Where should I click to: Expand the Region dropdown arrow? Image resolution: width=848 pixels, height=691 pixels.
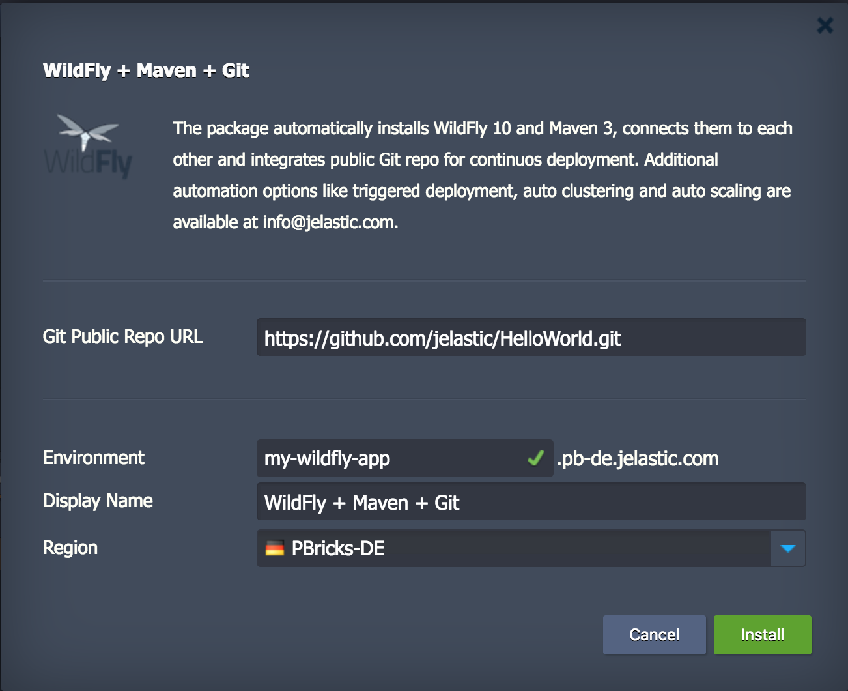(788, 548)
